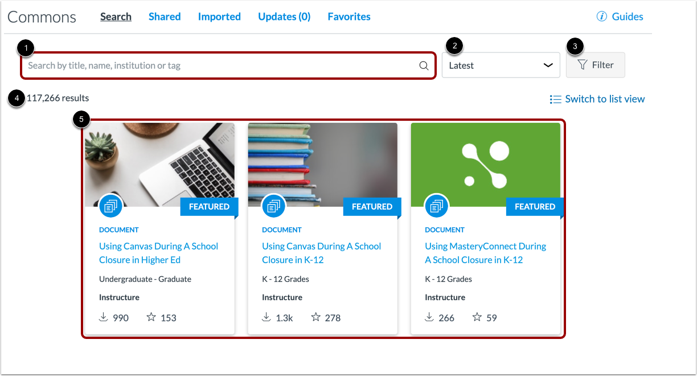Click download icon on Canvas K-12 card
This screenshot has width=697, height=376.
pyautogui.click(x=266, y=317)
